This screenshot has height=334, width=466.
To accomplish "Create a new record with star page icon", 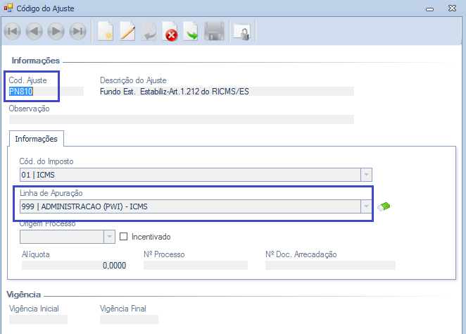I will point(106,31).
